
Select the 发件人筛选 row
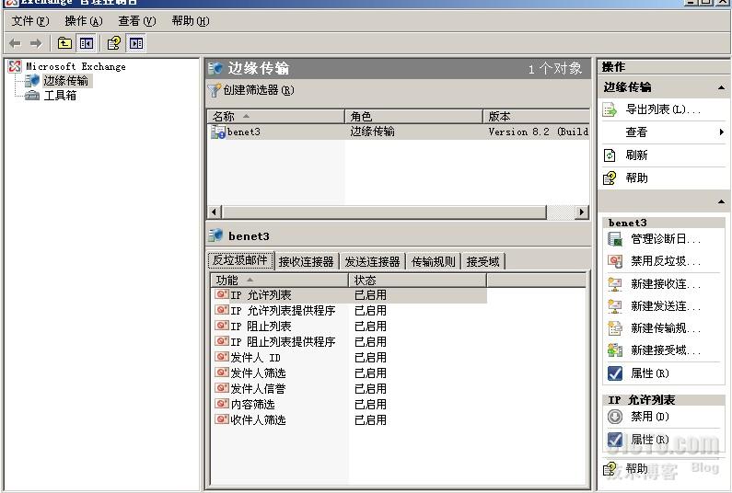(x=349, y=373)
